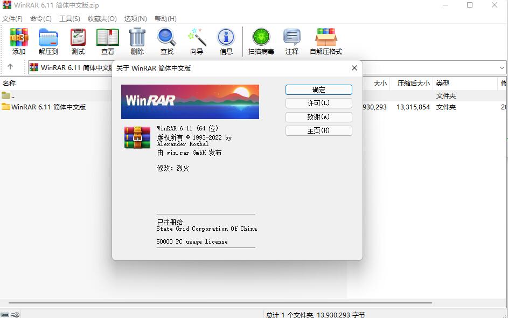508x318 pixels.
Task: Click the archive icon in address bar
Action: 34,67
